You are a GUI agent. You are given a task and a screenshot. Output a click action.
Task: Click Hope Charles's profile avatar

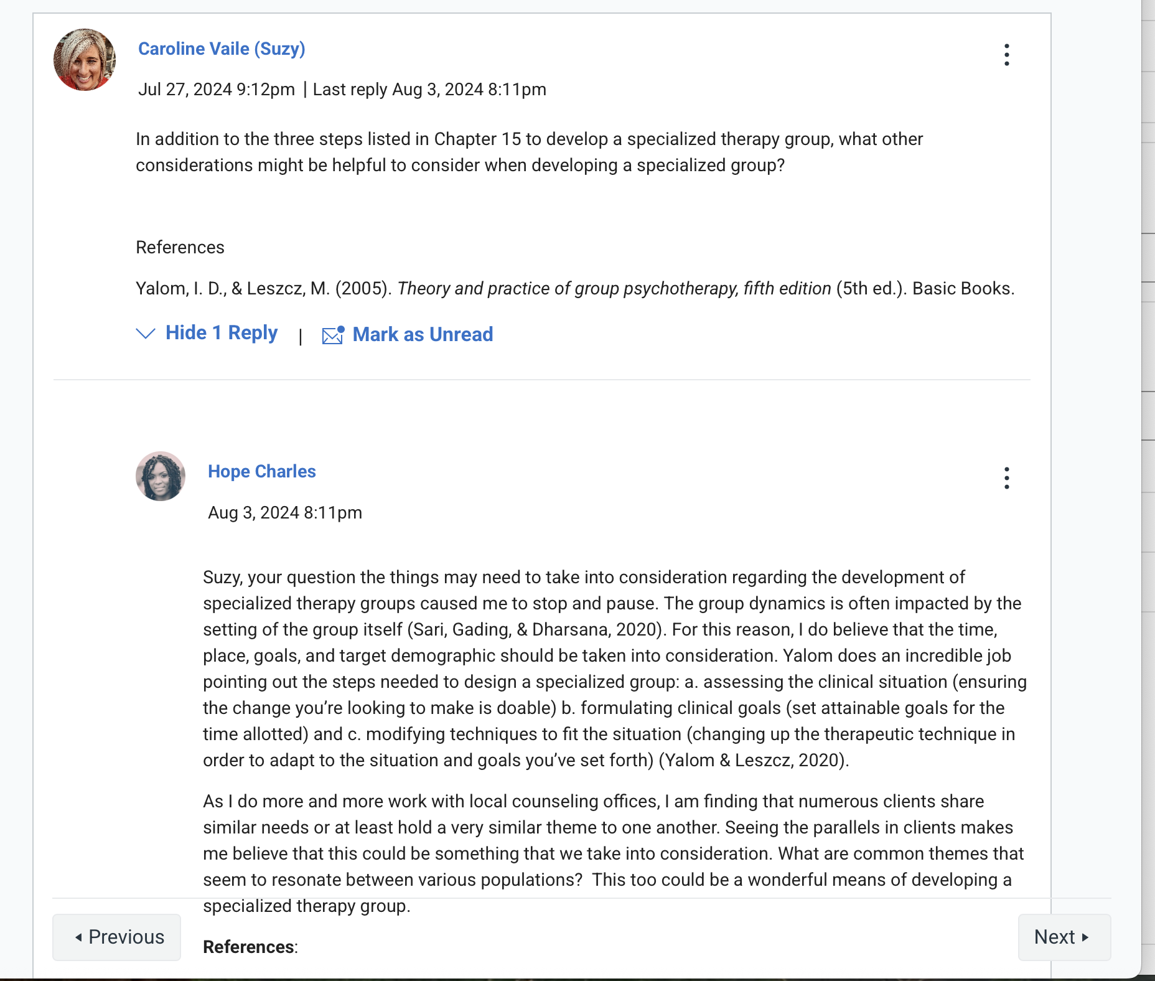[161, 476]
